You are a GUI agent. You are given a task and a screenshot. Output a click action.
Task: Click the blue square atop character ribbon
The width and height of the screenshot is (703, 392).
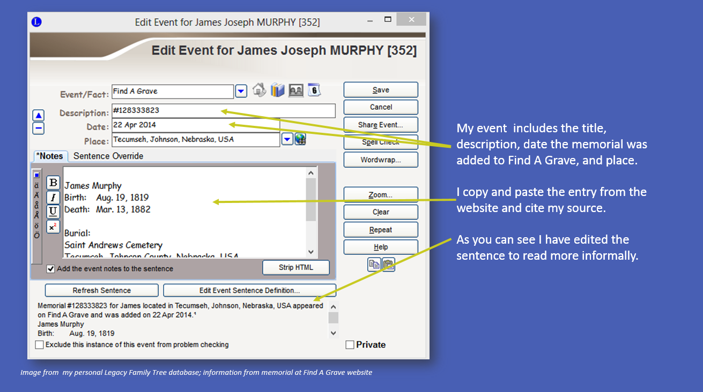[x=36, y=175]
